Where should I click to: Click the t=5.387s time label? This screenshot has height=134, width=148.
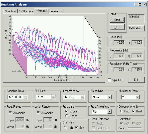click(x=17, y=71)
